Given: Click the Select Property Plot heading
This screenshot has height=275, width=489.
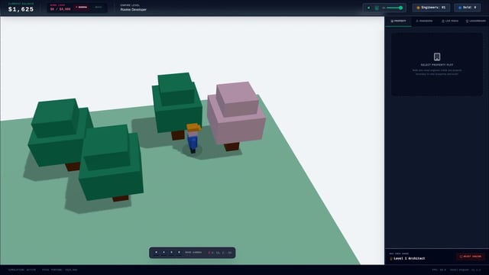Looking at the screenshot, I should point(437,65).
